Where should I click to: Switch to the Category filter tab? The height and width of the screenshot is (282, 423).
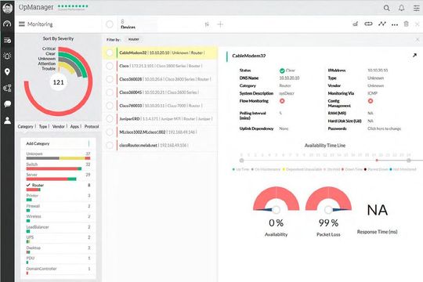click(25, 127)
